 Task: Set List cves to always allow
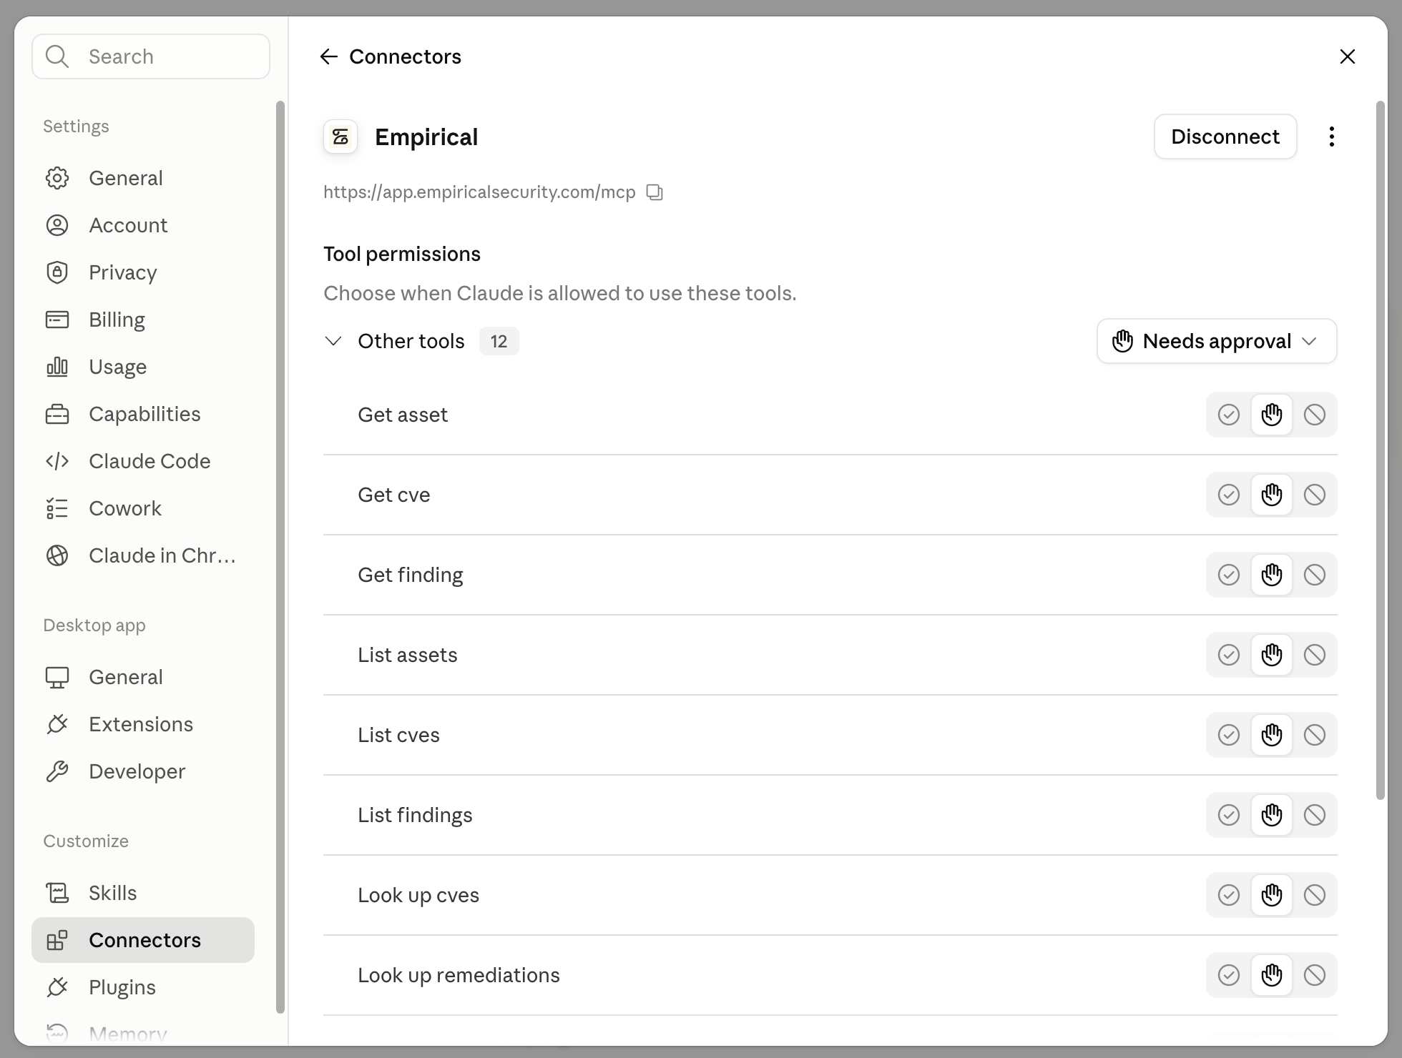coord(1229,735)
